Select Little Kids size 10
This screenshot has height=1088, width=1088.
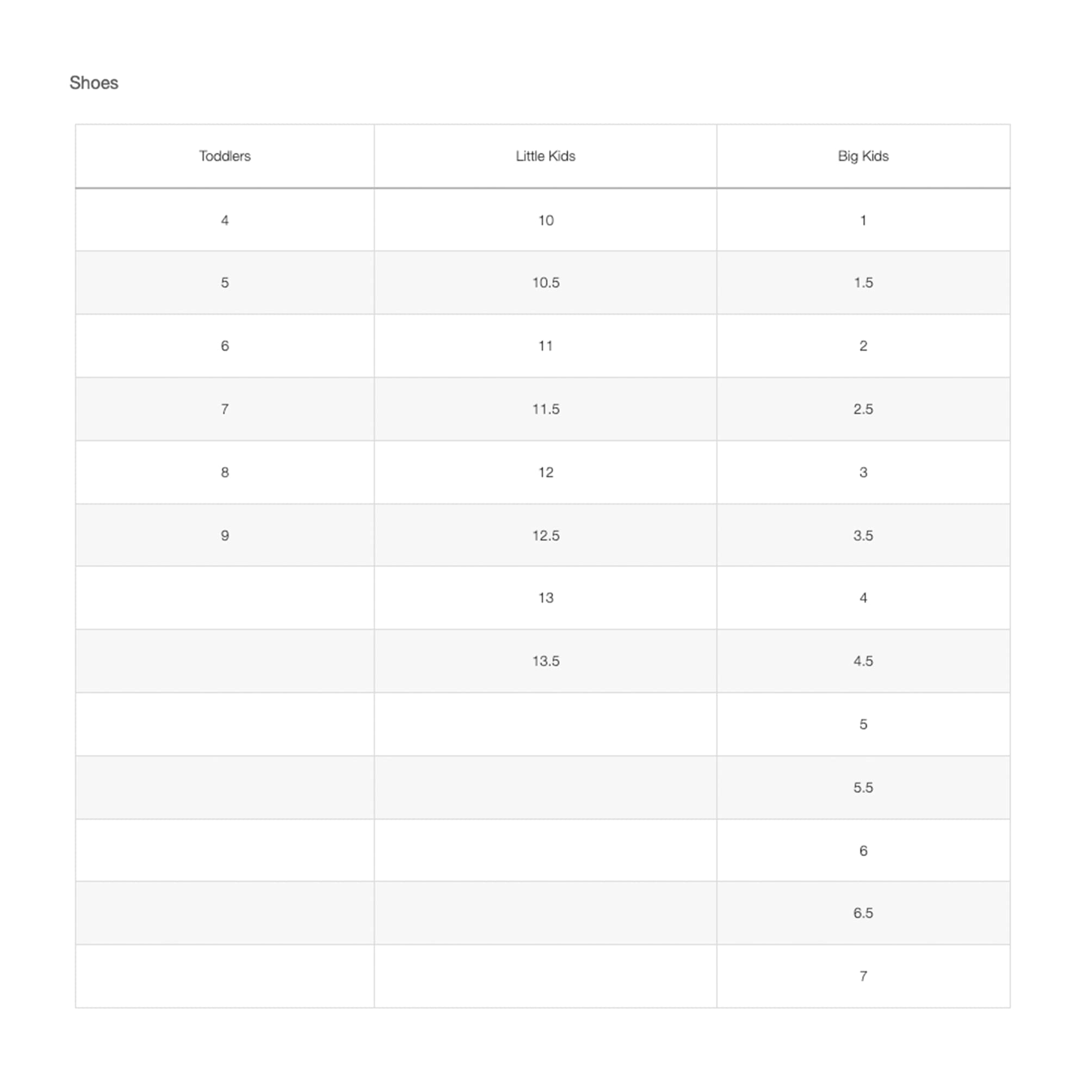click(x=545, y=220)
